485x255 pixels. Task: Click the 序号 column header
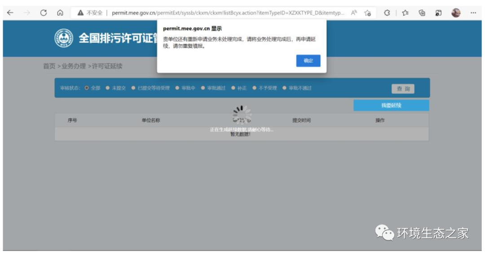72,120
